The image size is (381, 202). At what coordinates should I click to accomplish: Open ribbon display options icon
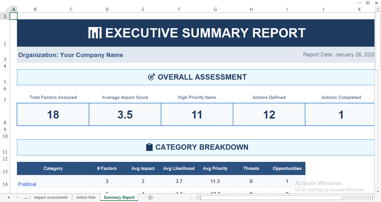pos(368,3)
